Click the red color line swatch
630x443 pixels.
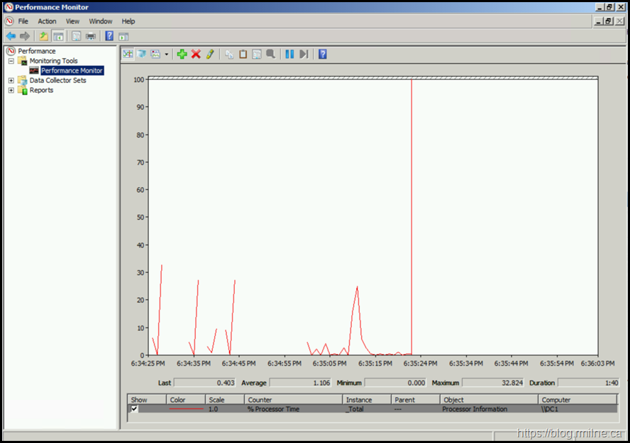(x=186, y=409)
